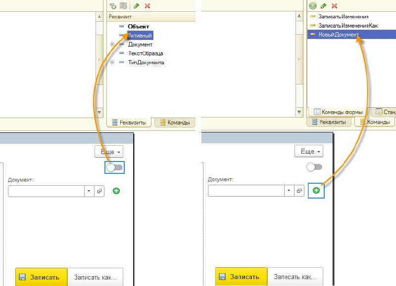This screenshot has height=286, width=396.
Task: Select the Объект attribute row
Action: pos(139,27)
